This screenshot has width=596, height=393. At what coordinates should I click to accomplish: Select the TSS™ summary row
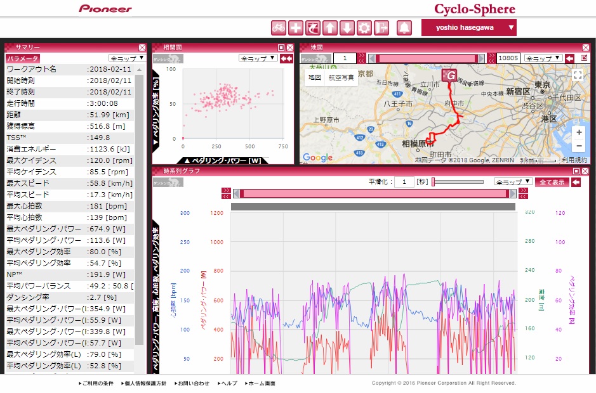[70, 138]
